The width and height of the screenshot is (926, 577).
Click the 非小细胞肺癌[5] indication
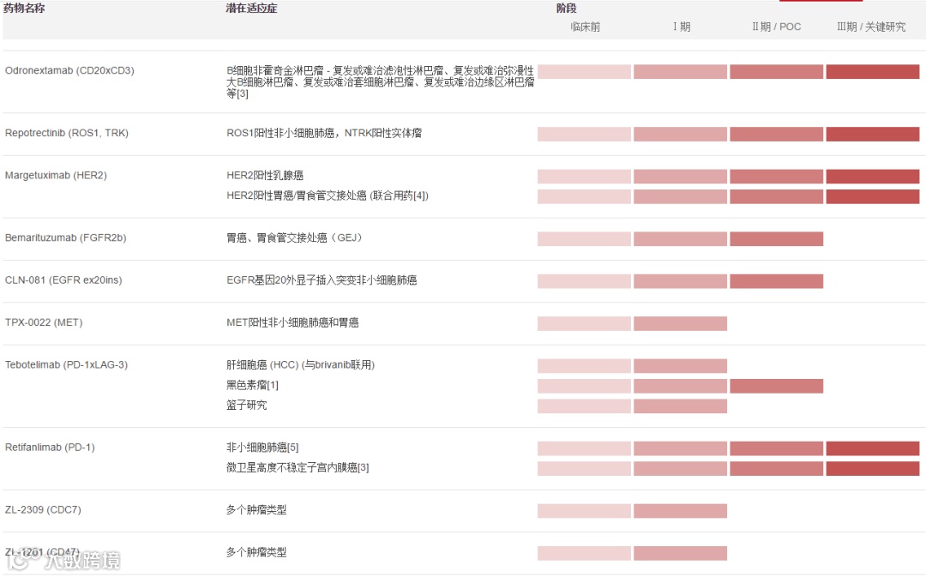[262, 448]
